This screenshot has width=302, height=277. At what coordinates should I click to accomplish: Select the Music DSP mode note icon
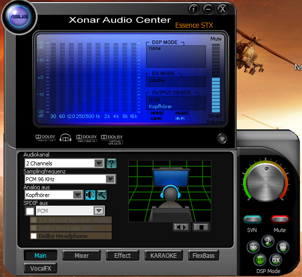[x=268, y=241]
